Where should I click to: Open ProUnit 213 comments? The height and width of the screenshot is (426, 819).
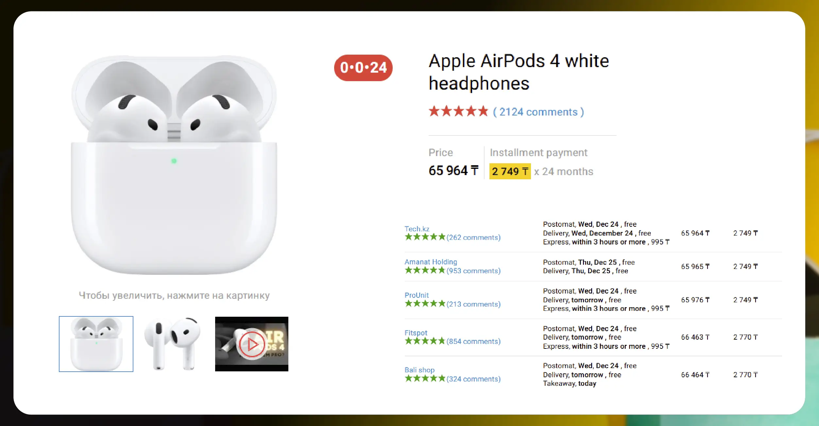click(x=473, y=304)
